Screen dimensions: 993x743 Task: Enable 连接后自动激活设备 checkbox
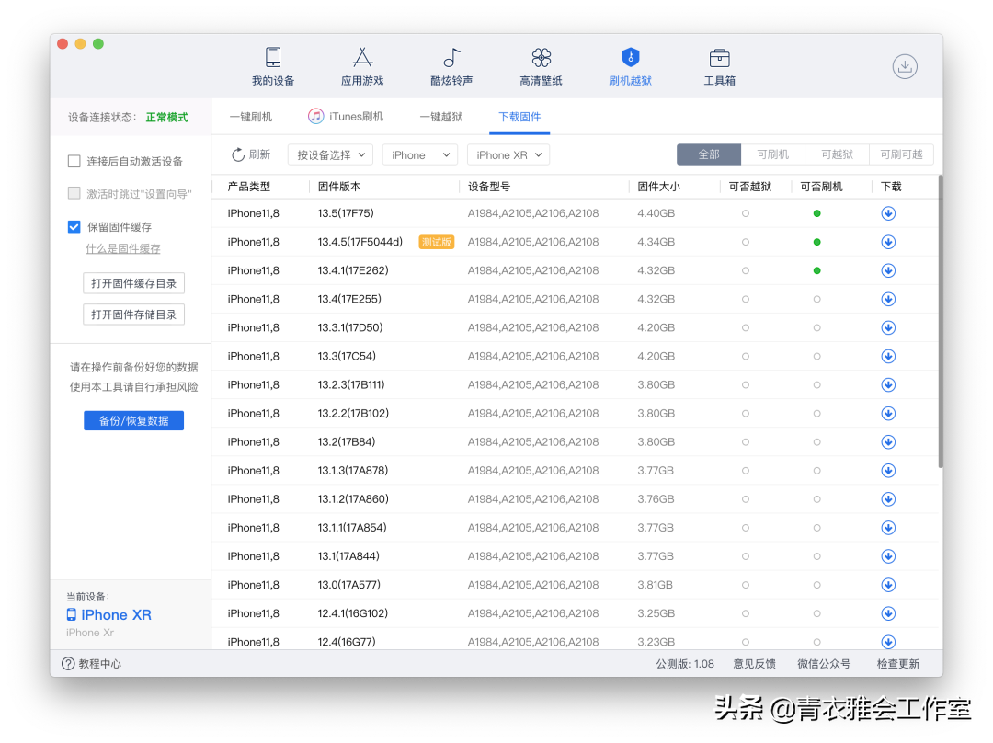click(x=74, y=161)
